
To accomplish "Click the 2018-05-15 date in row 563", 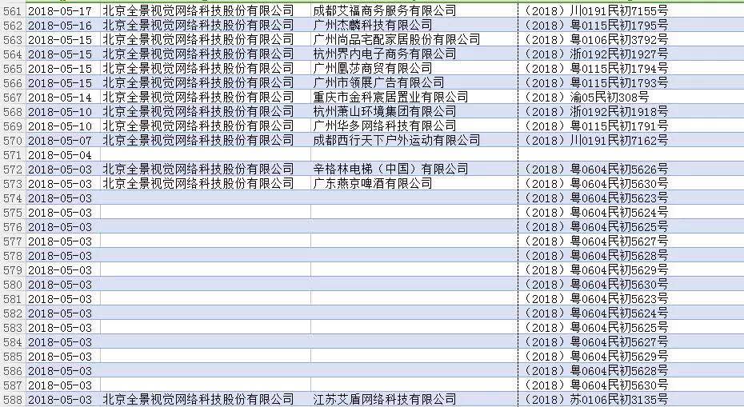I will point(60,39).
